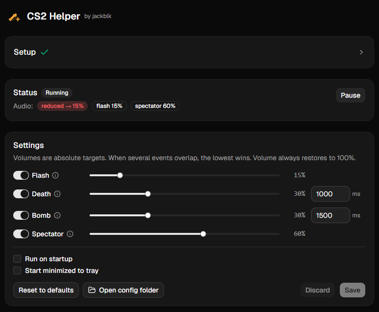Click the green Setup checkmark icon
The height and width of the screenshot is (312, 379).
(45, 52)
